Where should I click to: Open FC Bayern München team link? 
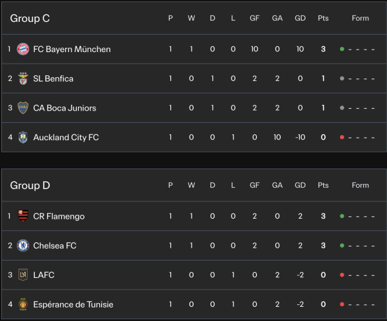[x=72, y=49]
